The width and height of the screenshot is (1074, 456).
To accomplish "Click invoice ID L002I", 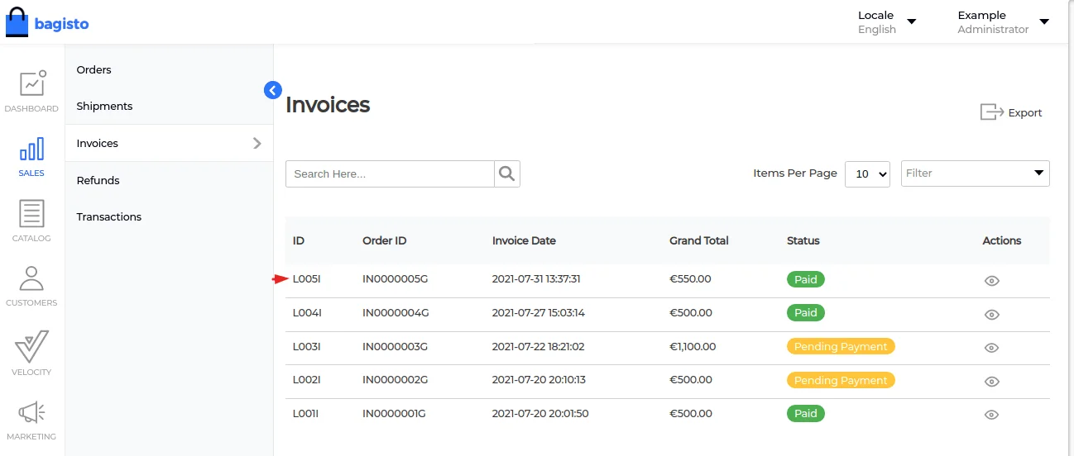I will (x=306, y=380).
